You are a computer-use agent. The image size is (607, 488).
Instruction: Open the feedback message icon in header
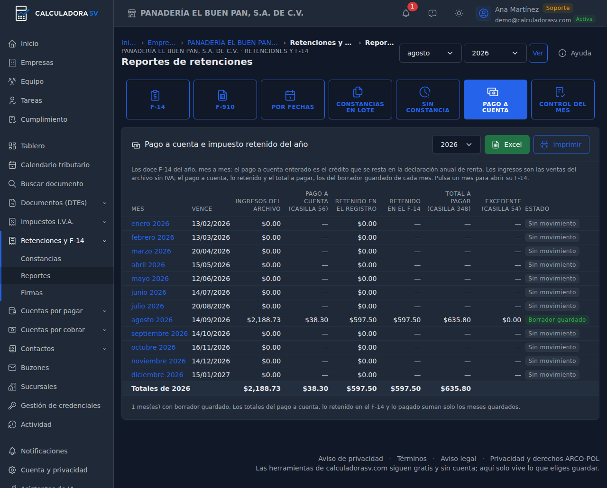pyautogui.click(x=432, y=13)
